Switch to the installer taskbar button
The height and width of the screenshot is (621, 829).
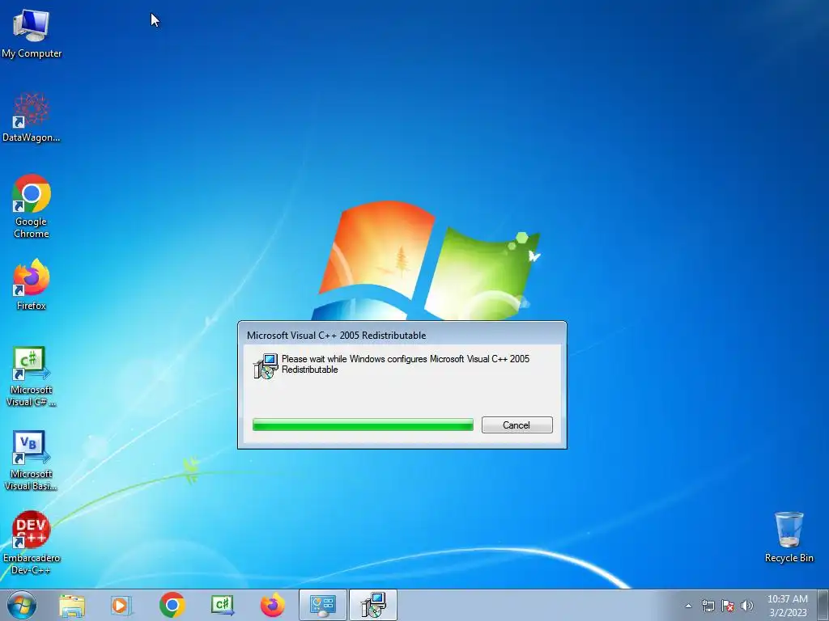(373, 605)
